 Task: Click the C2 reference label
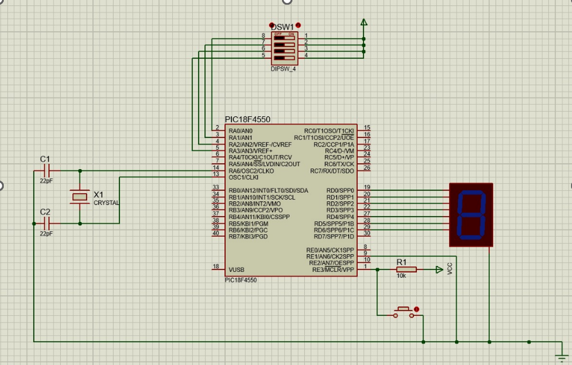point(45,211)
